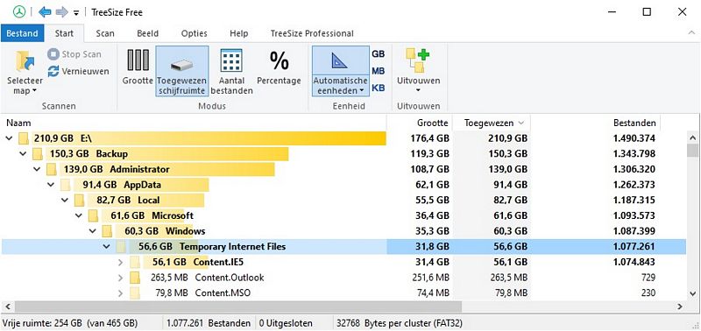Click the Vernieuwen refresh icon
701x331 pixels.
53,71
